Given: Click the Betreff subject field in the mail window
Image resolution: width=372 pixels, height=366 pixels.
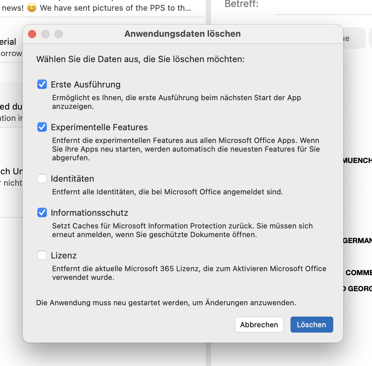Looking at the screenshot, I should [323, 7].
